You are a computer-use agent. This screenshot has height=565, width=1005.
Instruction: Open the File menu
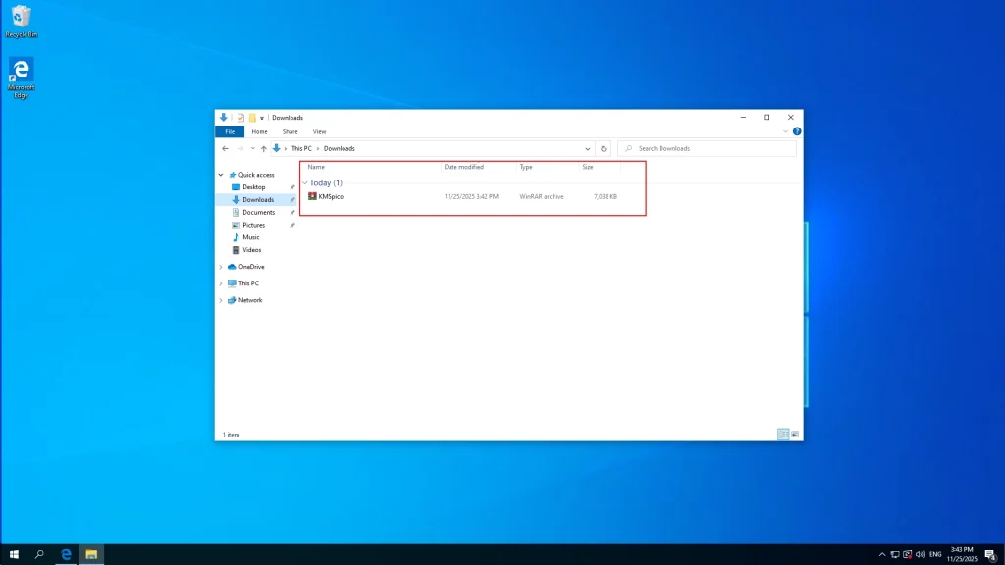click(229, 130)
